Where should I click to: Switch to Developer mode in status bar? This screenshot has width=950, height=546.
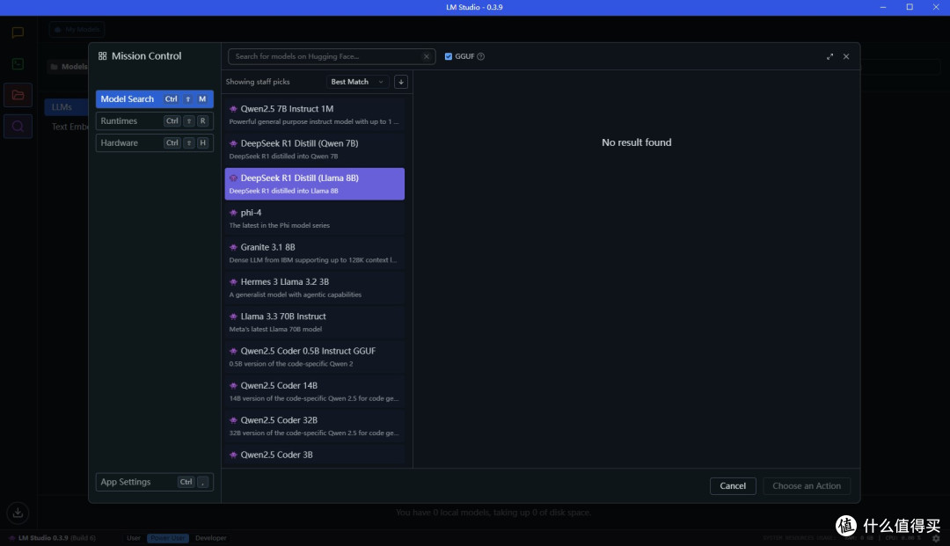click(210, 538)
